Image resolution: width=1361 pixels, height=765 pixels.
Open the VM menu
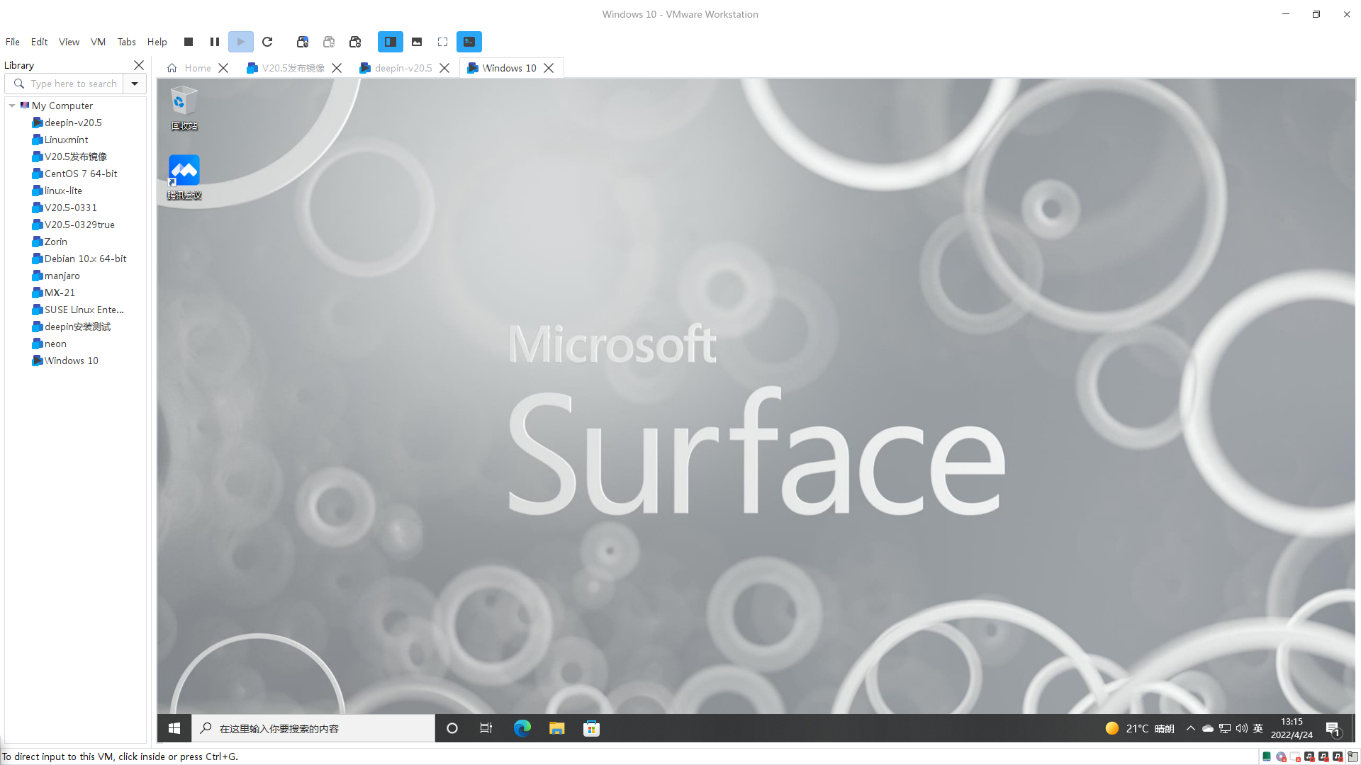point(98,42)
